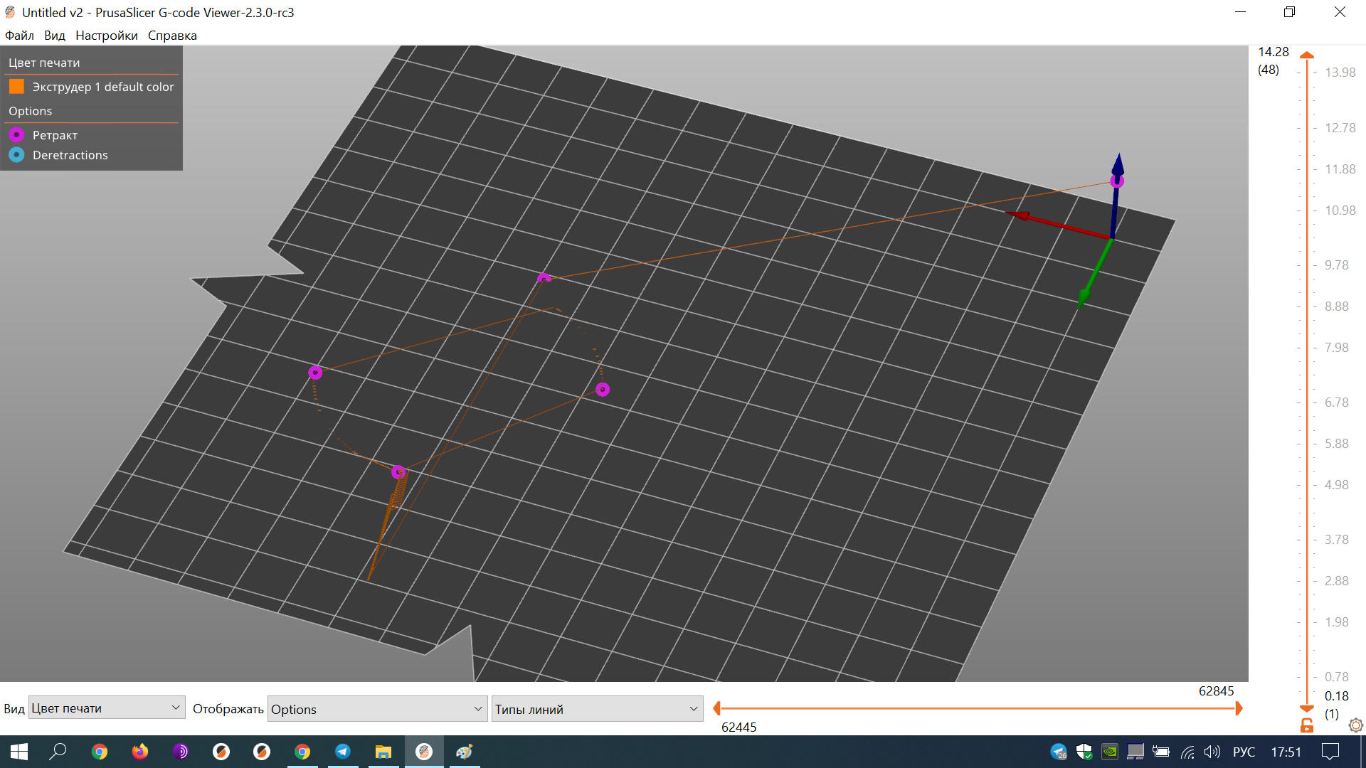Screen dimensions: 1366x768
Task: Click the 13.98 height tick on layer ruler
Action: pyautogui.click(x=1340, y=73)
